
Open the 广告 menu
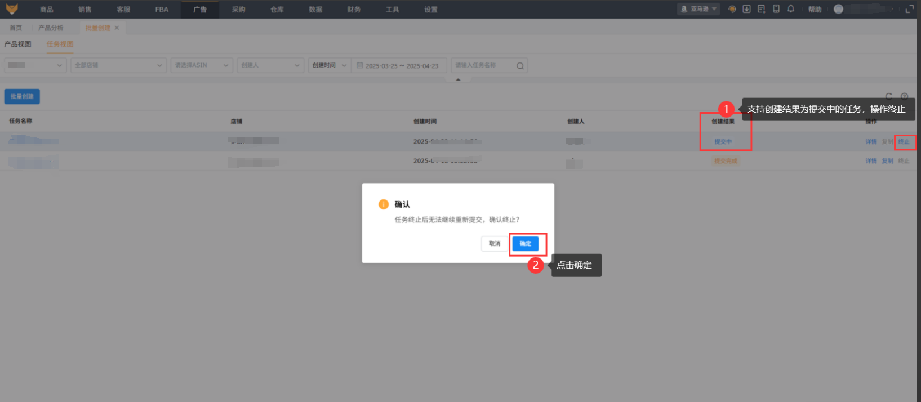click(200, 10)
